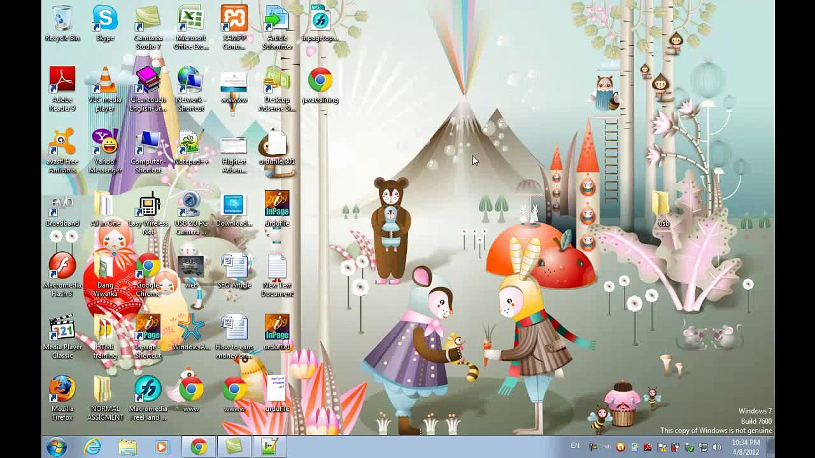Open the All in One folder
Screen dimensions: 815x458
(105, 209)
